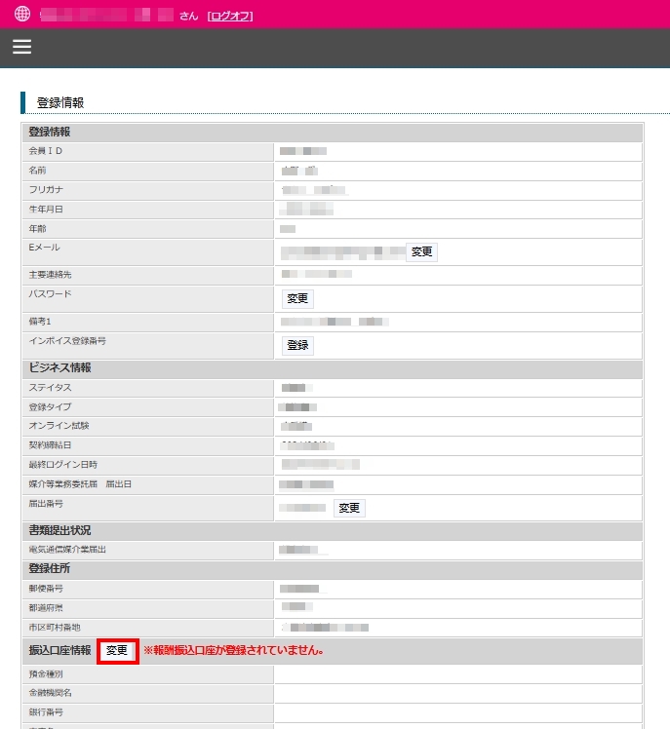This screenshot has height=729, width=670.
Task: Change the Eメール address
Action: 421,252
